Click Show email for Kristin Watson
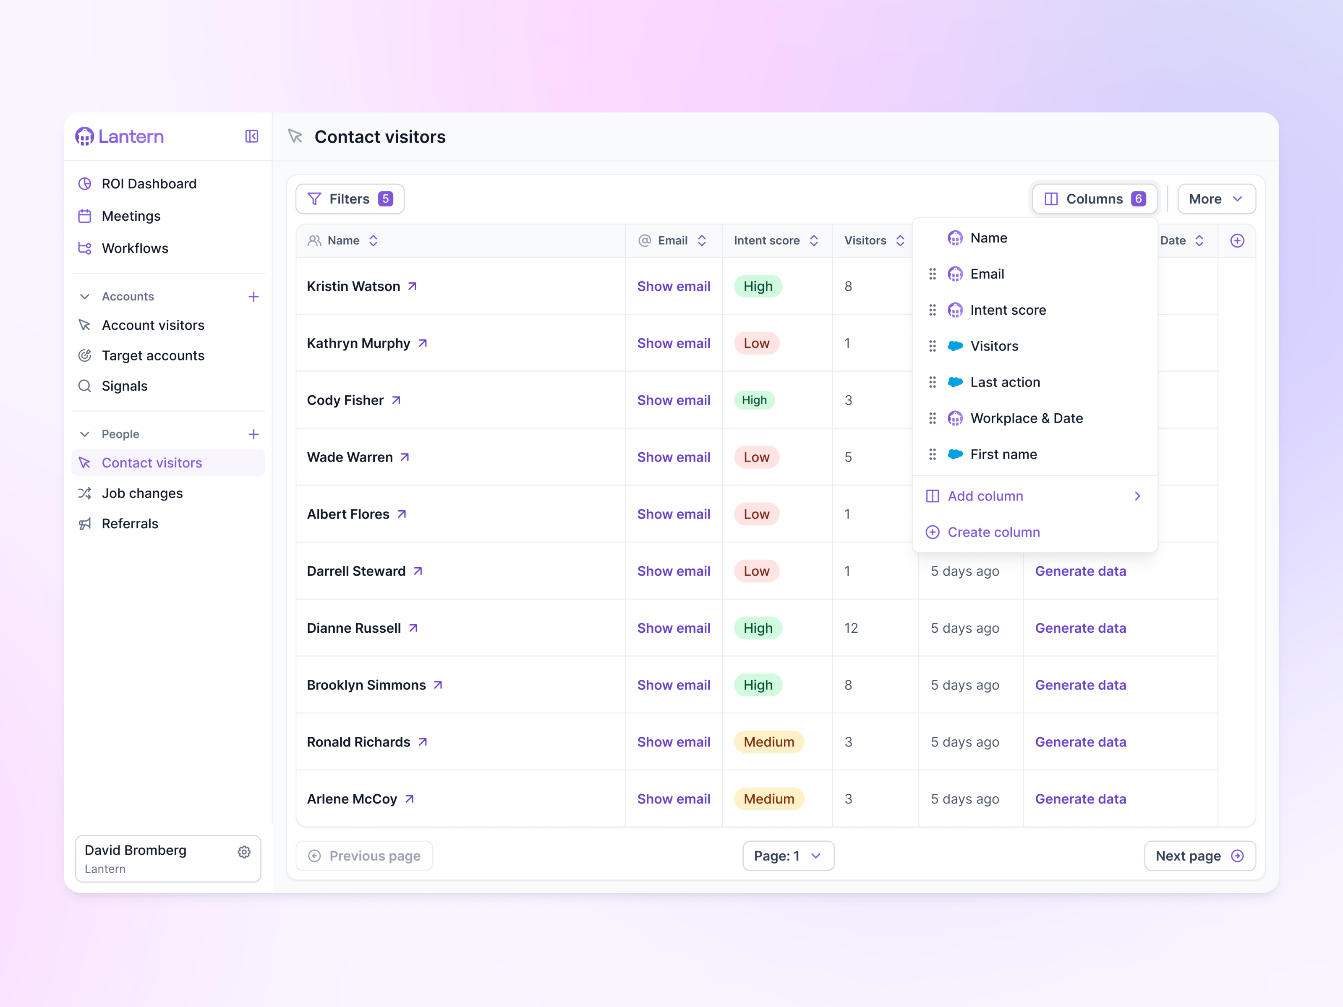 674,286
